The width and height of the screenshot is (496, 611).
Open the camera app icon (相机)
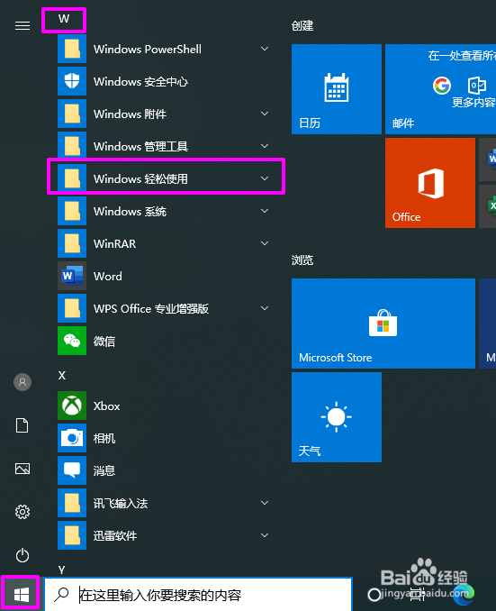[72, 438]
